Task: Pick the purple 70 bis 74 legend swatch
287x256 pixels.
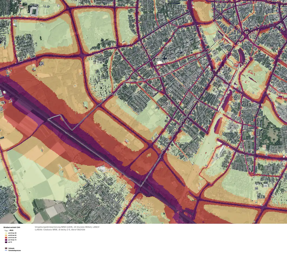Action: coord(6,240)
